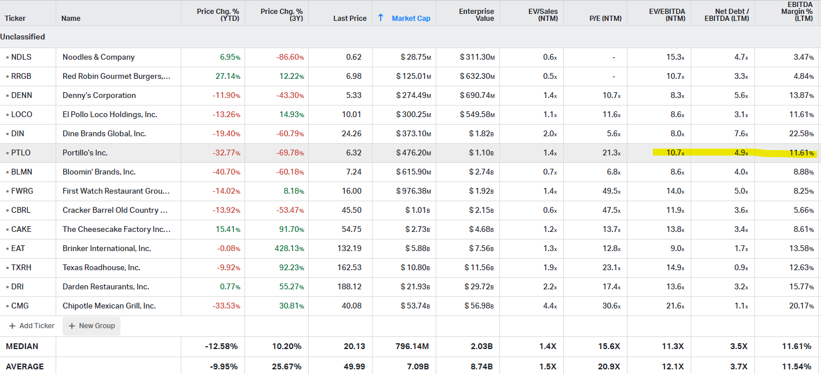Viewport: 821px width, 374px height.
Task: Click Dine Brands EBITDA margin 22.58%
Action: click(x=800, y=133)
